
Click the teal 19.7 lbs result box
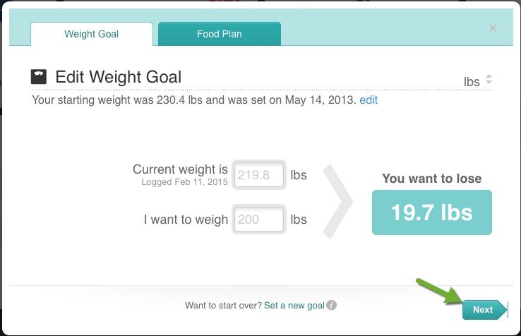click(431, 212)
